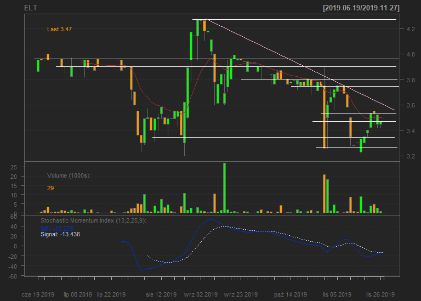The height and width of the screenshot is (301, 421).
Task: Click the Last 3.47 price label
Action: coord(59,29)
